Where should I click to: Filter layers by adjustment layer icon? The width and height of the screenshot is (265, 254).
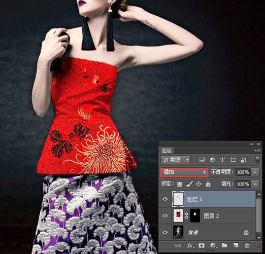(x=212, y=160)
